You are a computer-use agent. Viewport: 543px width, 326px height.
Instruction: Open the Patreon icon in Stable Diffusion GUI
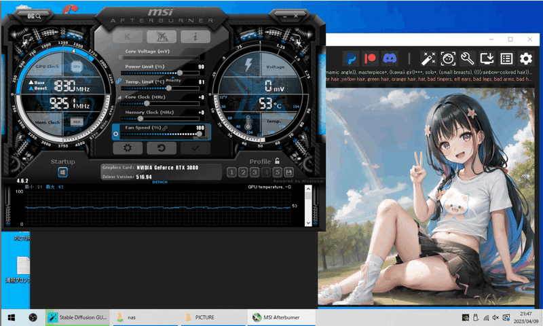370,58
